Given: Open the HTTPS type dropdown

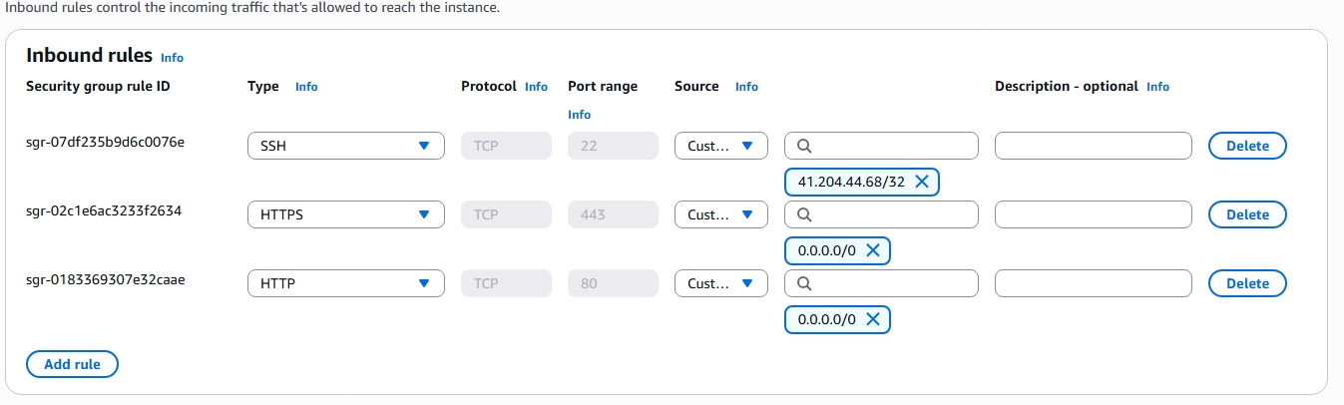Looking at the screenshot, I should 345,214.
